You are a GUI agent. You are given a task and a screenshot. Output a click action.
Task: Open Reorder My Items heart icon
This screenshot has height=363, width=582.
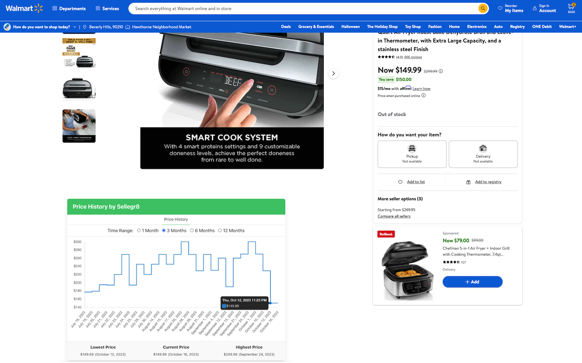tap(500, 8)
